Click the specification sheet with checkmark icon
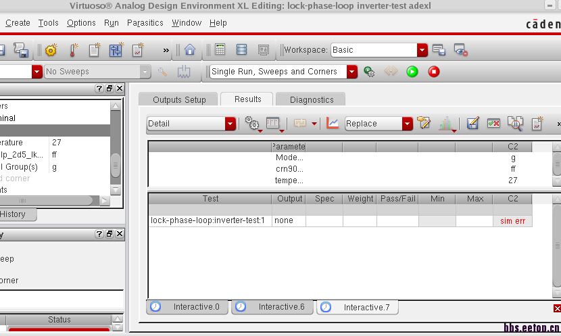The width and height of the screenshot is (561, 336). 138,50
